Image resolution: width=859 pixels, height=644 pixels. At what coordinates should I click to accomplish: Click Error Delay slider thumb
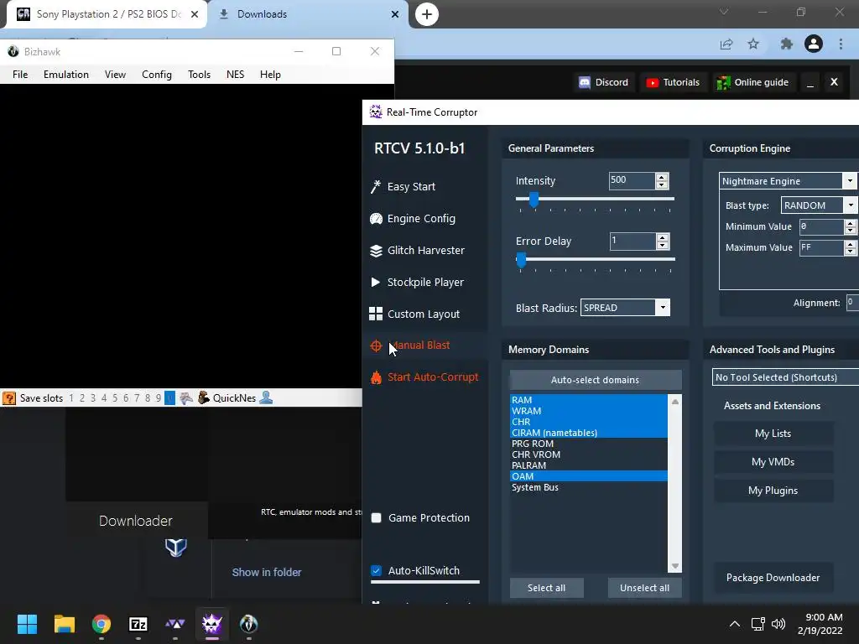pos(521,260)
